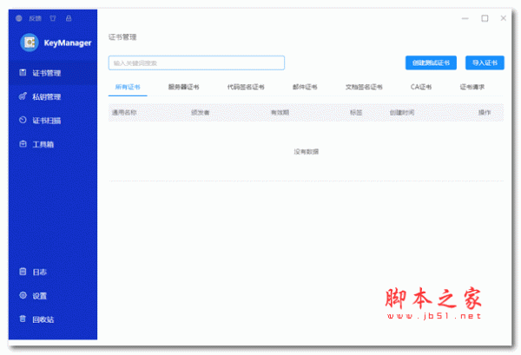Image resolution: width=521 pixels, height=355 pixels.
Task: Focus the keyword search input field
Action: (196, 62)
